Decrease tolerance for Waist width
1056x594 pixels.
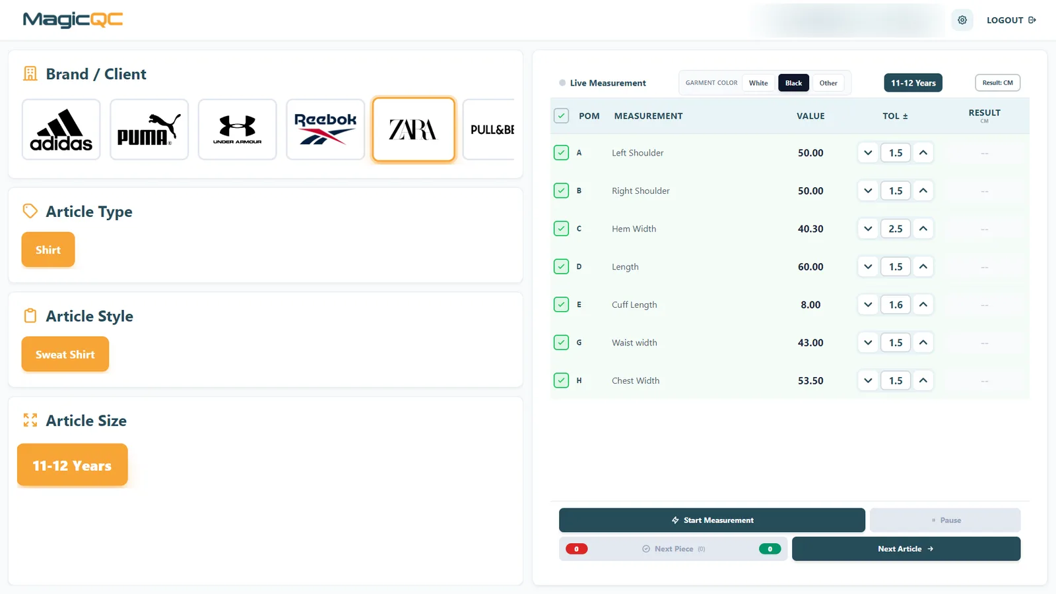tap(868, 342)
